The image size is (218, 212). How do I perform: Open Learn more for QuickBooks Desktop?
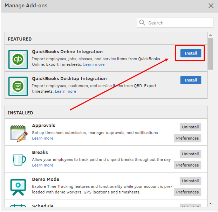coord(66,91)
